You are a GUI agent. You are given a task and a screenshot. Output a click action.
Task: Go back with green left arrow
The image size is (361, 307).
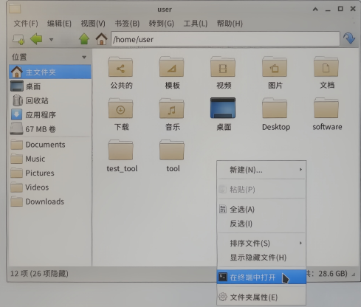click(x=36, y=39)
